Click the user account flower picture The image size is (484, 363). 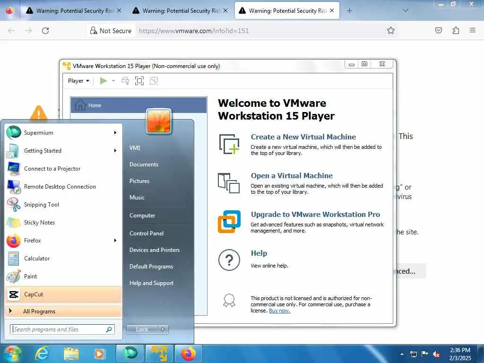pyautogui.click(x=159, y=121)
